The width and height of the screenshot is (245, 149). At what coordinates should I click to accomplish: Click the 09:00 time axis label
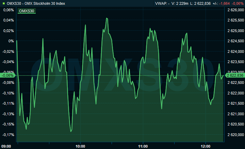(7, 147)
